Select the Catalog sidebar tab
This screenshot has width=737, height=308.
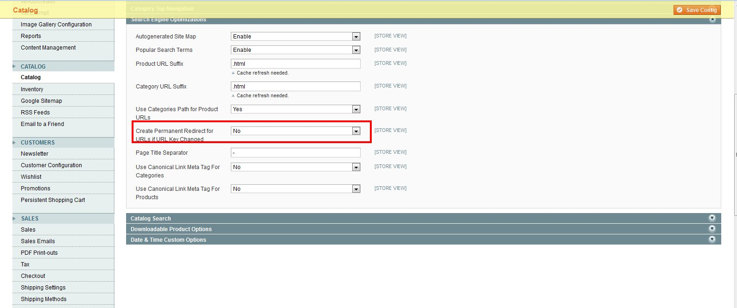coord(63,77)
